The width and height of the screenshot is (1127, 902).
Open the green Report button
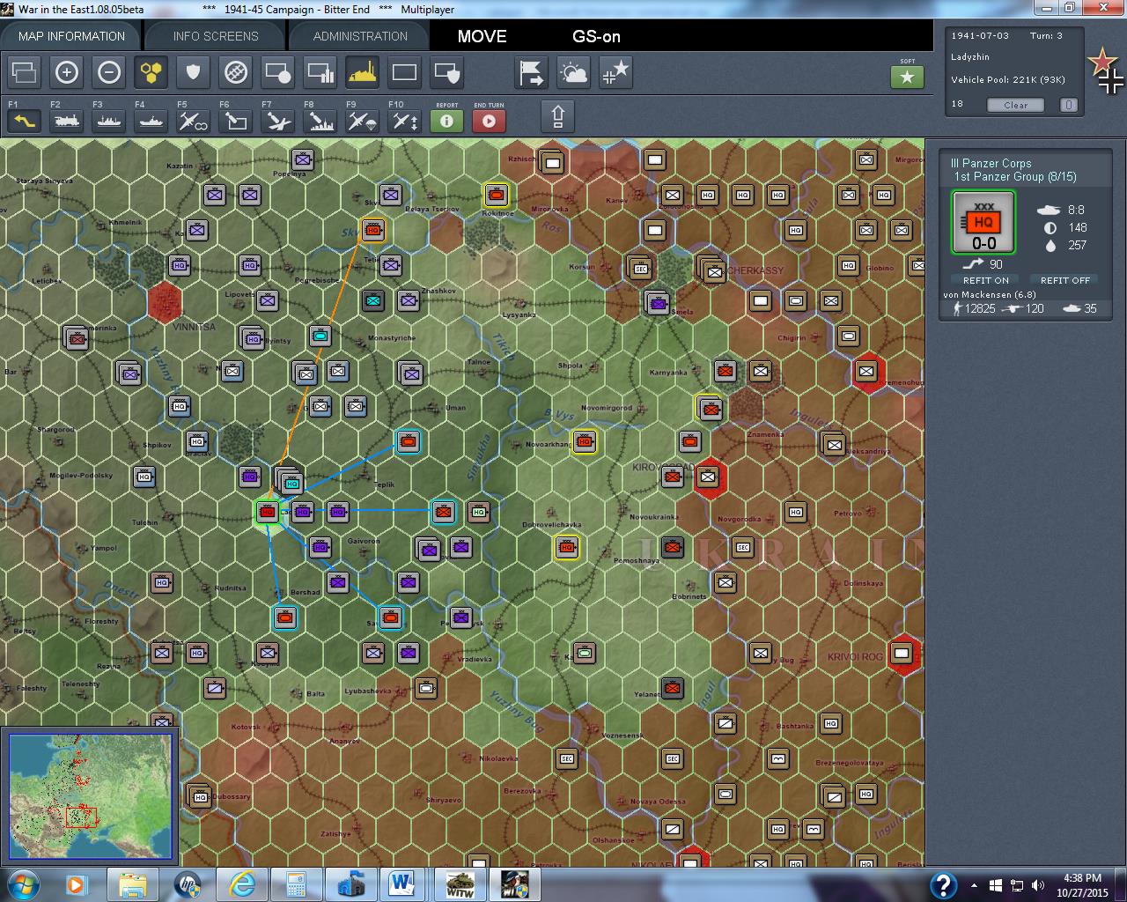pyautogui.click(x=447, y=121)
